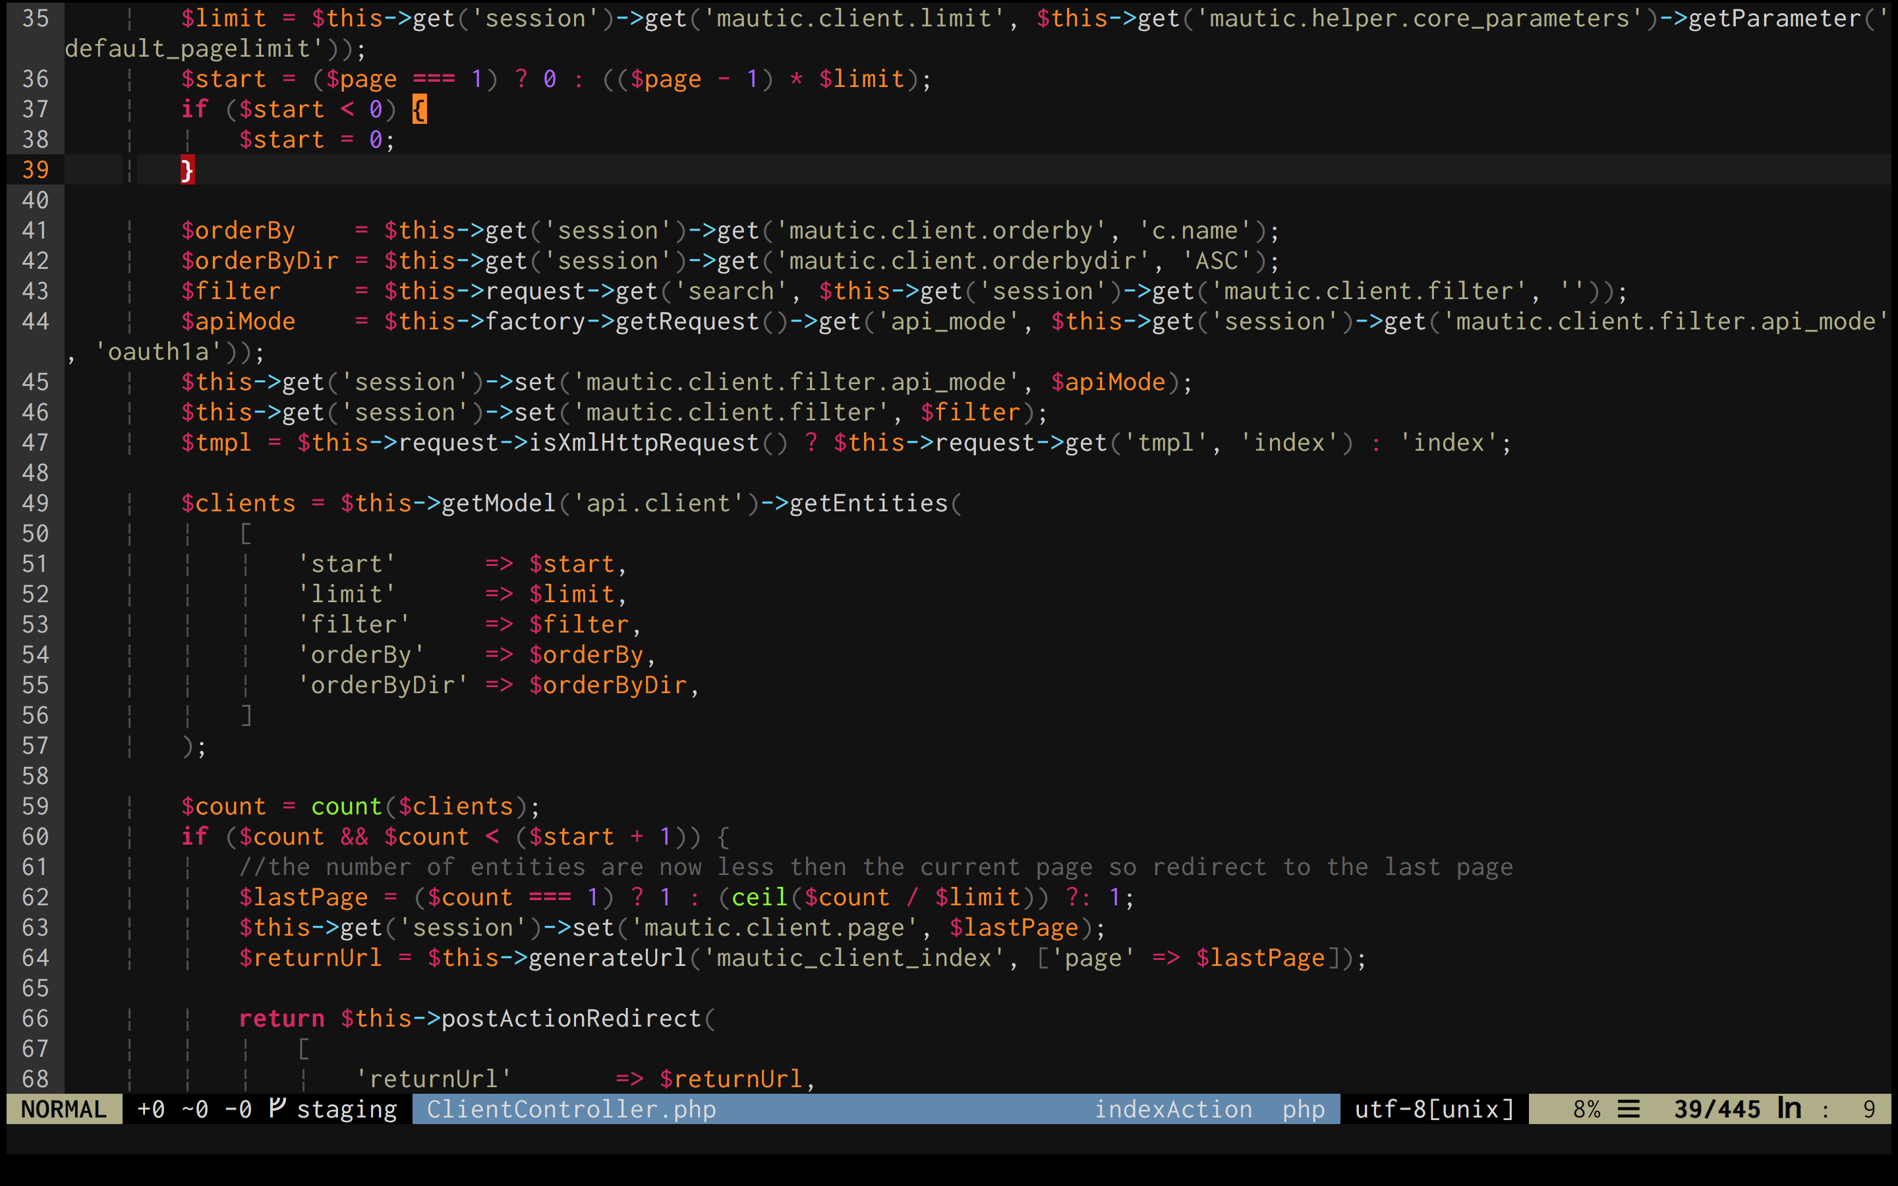Click the php filetype label in statusline
Screen dimensions: 1898x1186
(x=1304, y=1109)
